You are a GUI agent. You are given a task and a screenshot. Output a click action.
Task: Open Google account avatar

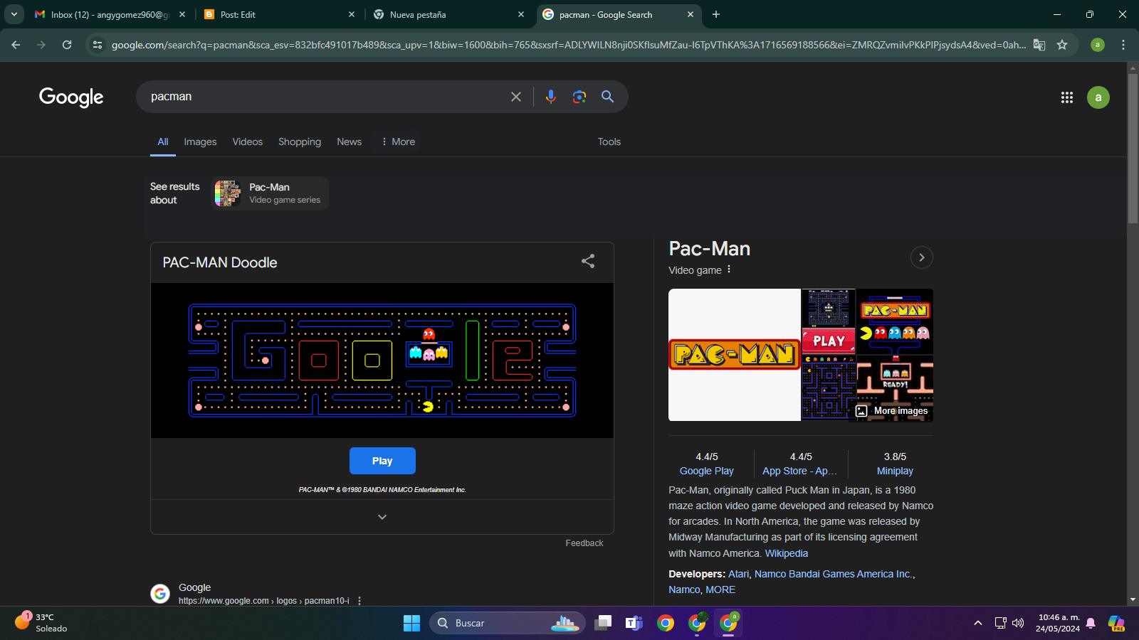pyautogui.click(x=1098, y=97)
